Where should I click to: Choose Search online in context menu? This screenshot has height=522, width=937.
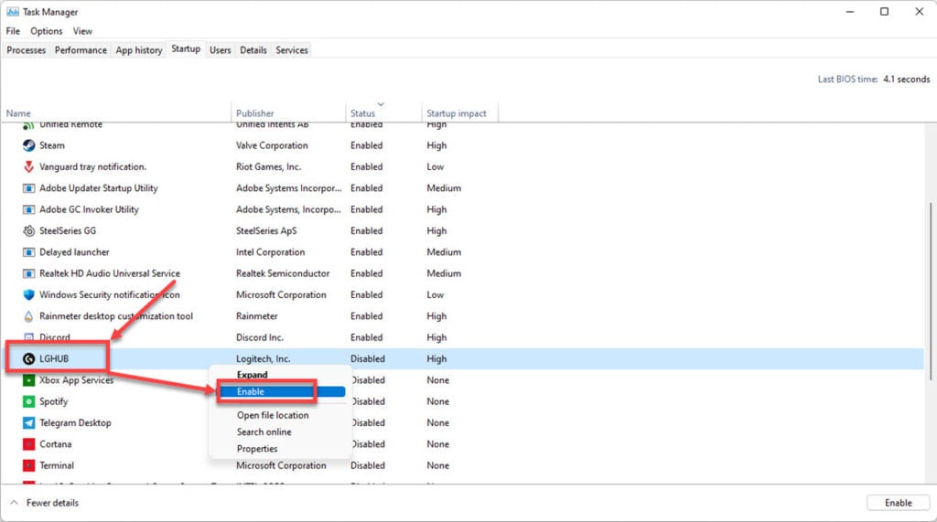click(264, 431)
